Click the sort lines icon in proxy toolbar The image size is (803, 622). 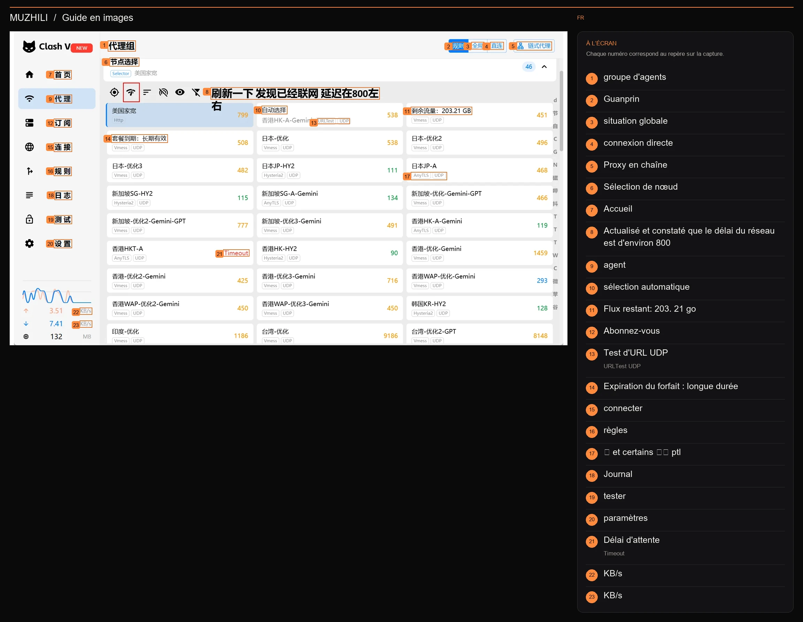point(147,92)
